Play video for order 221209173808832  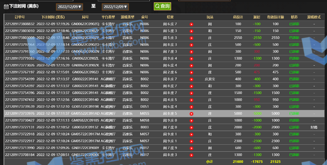(191, 24)
